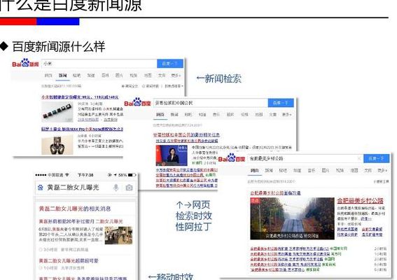The image size is (397, 280).
Task: Tap the Baidu paw icon in the mobile search bar
Action: (40, 188)
